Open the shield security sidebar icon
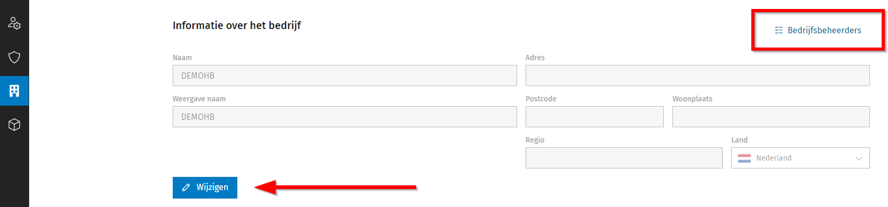Viewport: 888px width, 207px height. tap(14, 57)
